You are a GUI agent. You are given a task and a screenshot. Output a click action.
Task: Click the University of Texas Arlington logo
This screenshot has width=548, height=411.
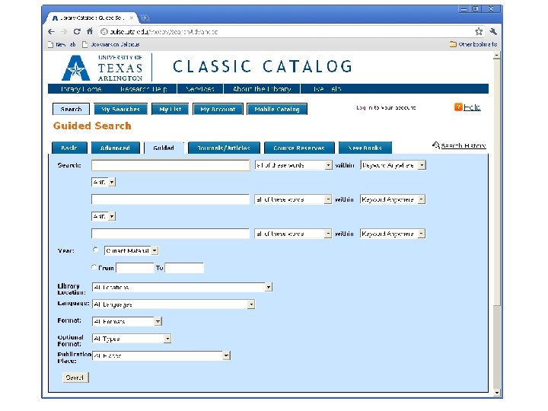pos(102,68)
